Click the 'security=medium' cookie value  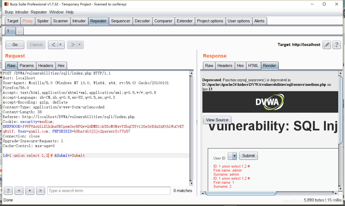point(37,122)
